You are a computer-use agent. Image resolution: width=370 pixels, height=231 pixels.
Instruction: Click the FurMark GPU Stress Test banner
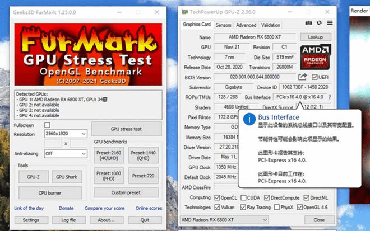(x=88, y=54)
